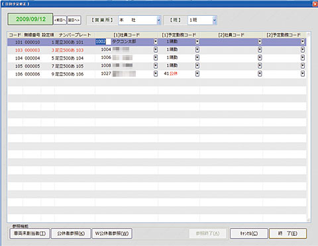Click the 公休者参照(K) button
This screenshot has height=246, width=318.
(71, 233)
